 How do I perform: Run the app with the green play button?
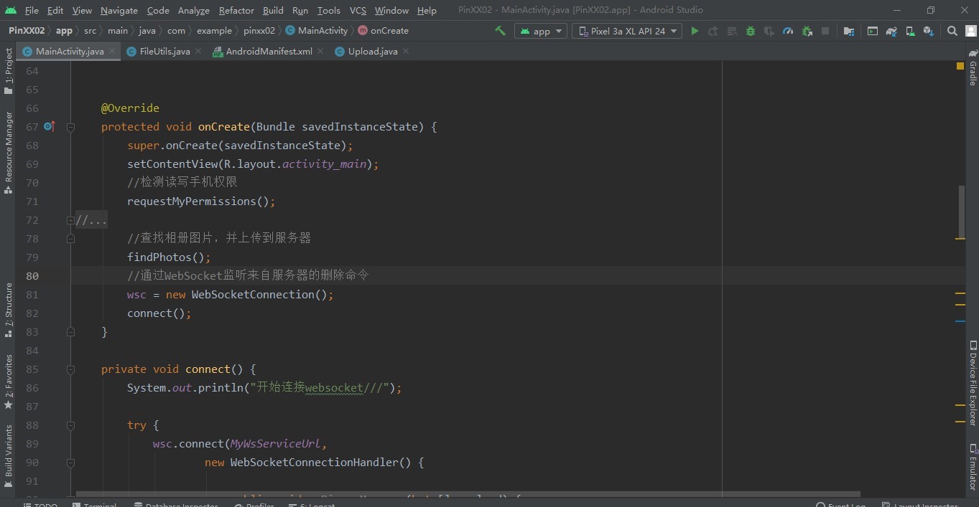coord(695,31)
